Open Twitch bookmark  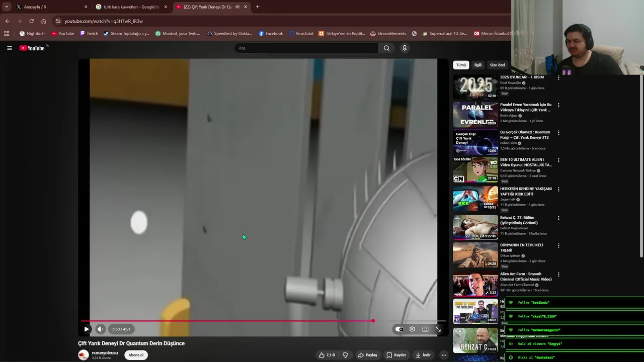89,34
